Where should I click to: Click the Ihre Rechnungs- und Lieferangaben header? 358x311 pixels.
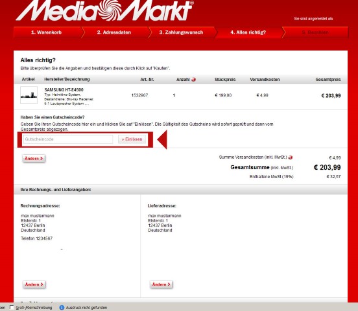click(x=56, y=190)
